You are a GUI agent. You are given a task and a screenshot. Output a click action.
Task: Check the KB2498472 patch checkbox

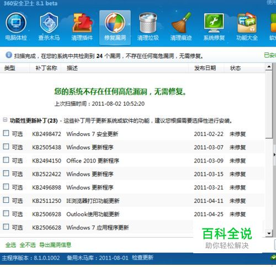tap(6, 133)
